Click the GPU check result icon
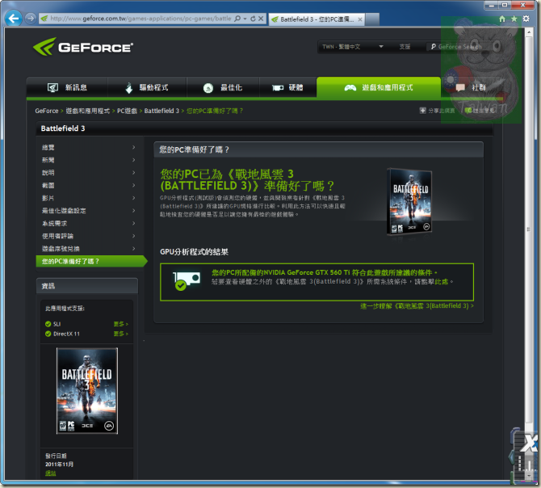Image resolution: width=541 pixels, height=488 pixels. [x=187, y=281]
